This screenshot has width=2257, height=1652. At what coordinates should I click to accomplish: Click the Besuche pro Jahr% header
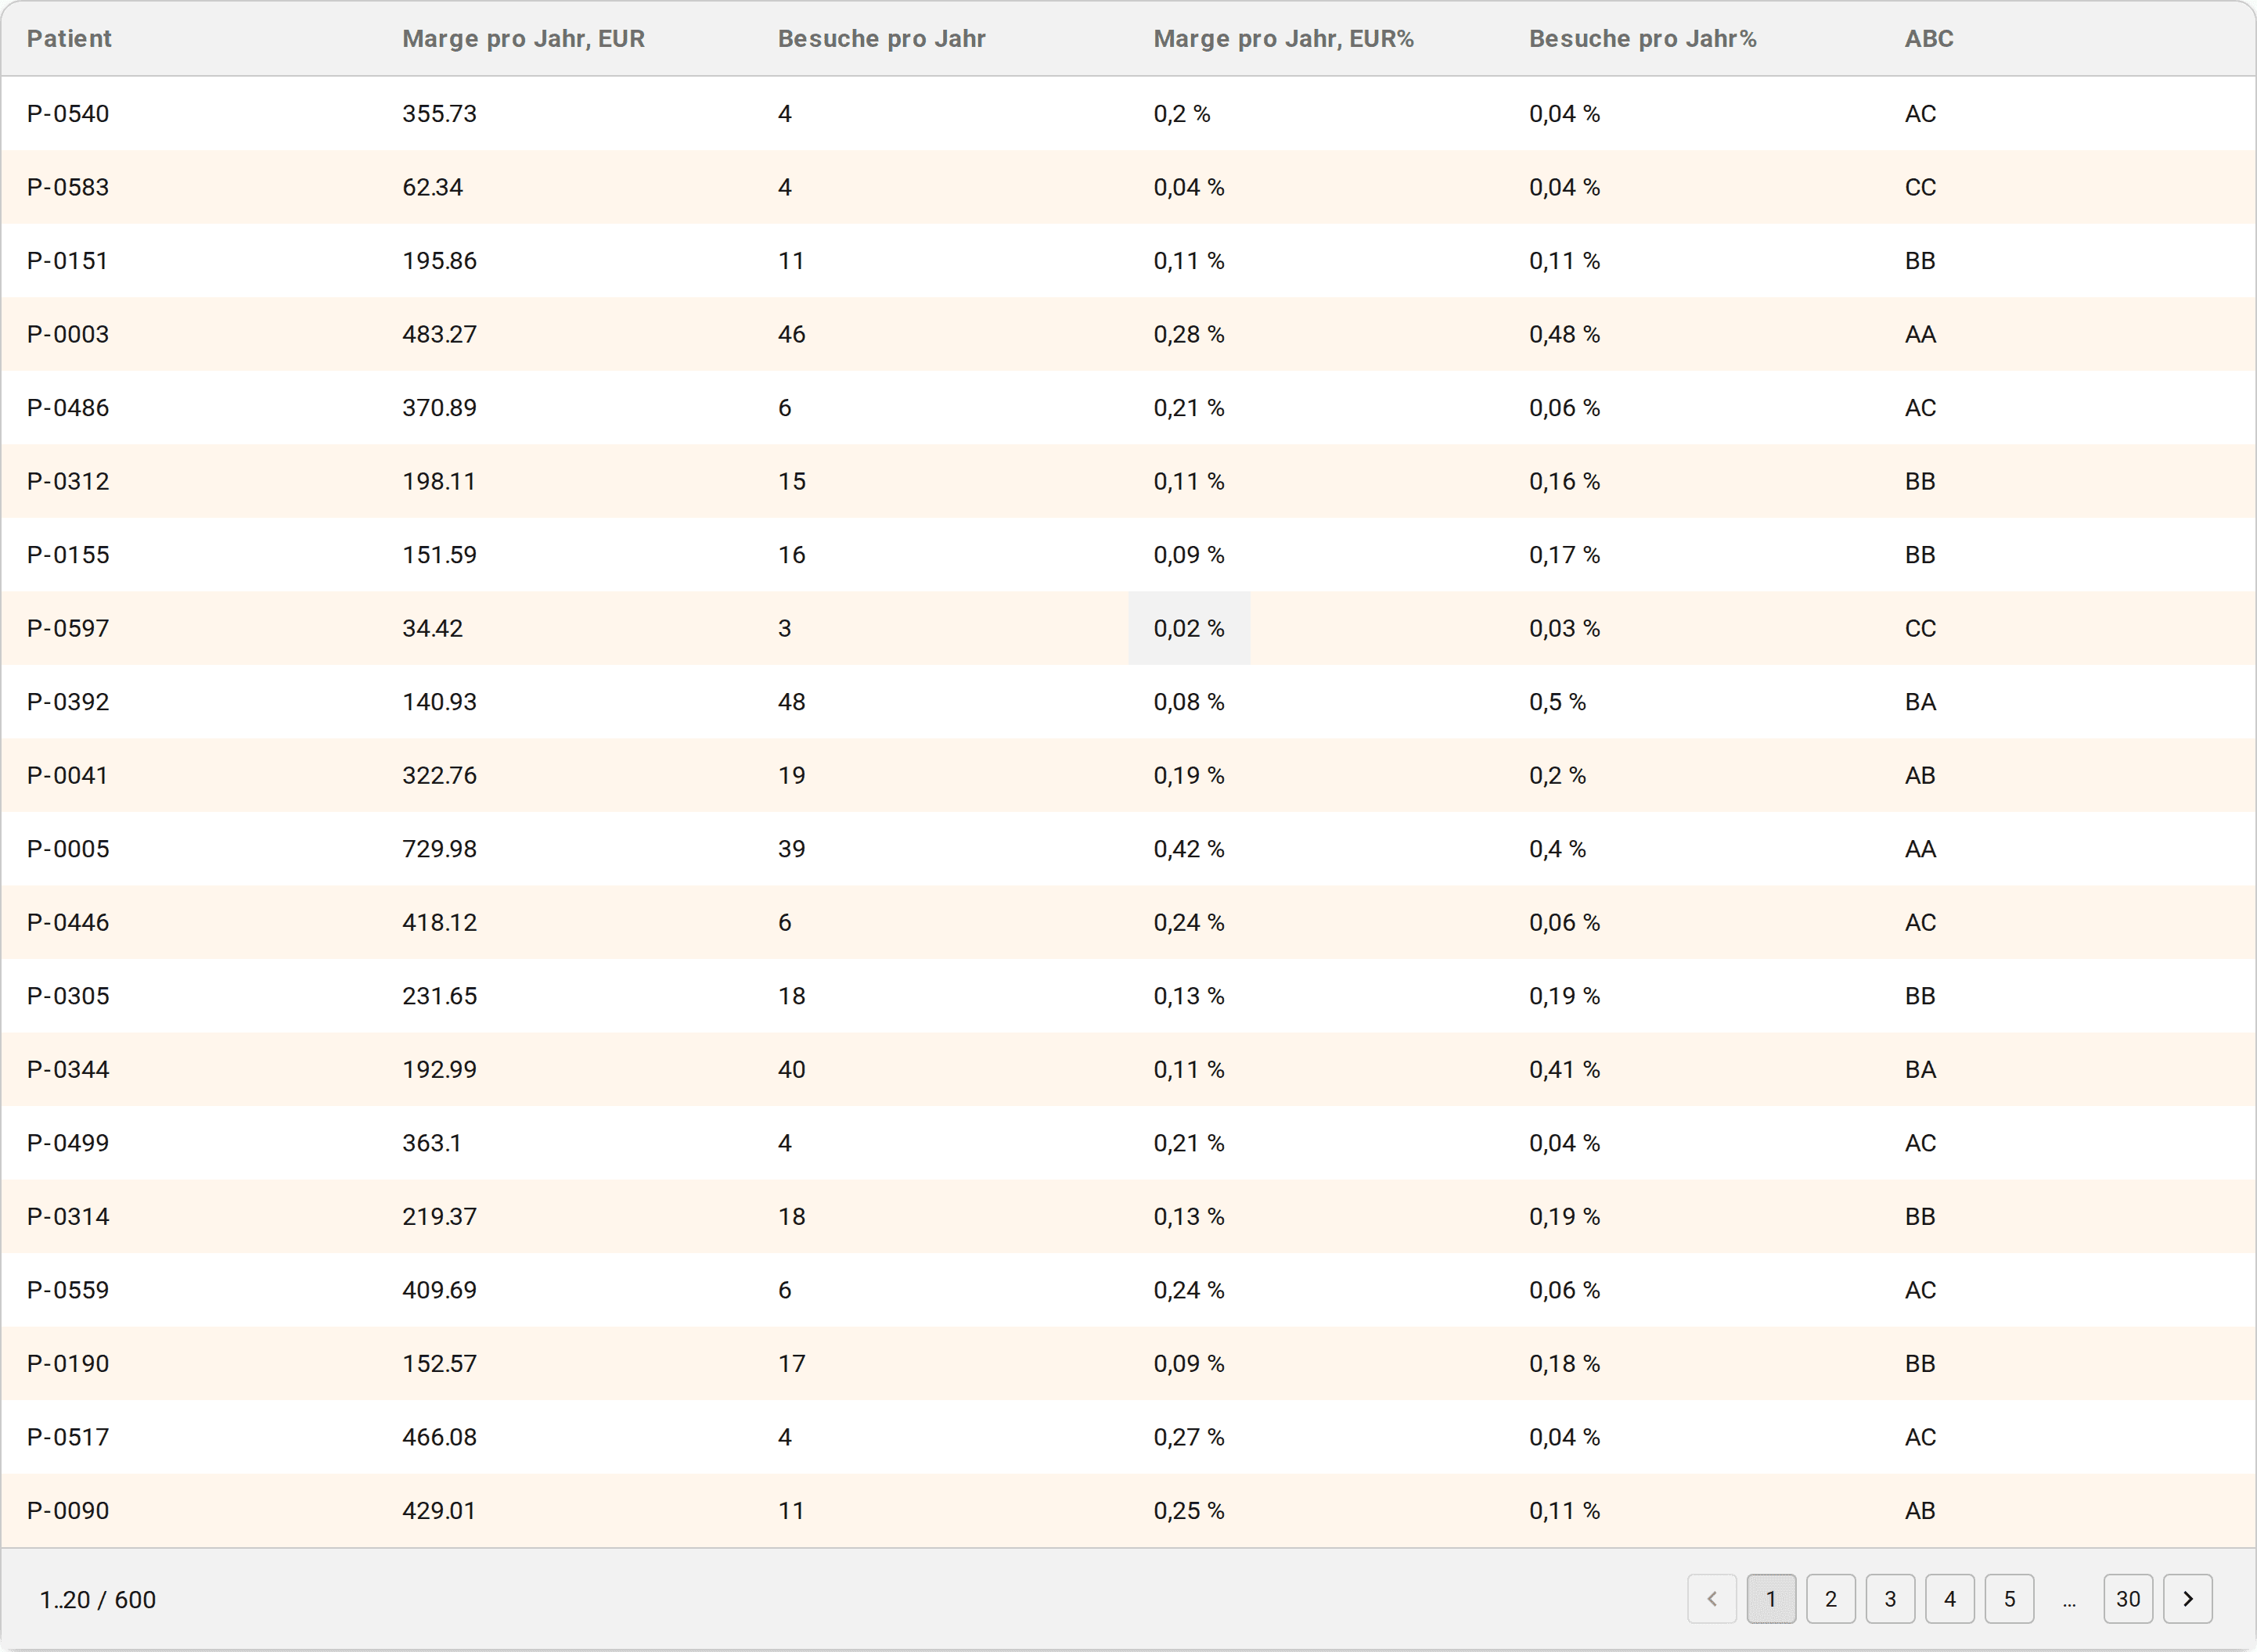click(1643, 39)
